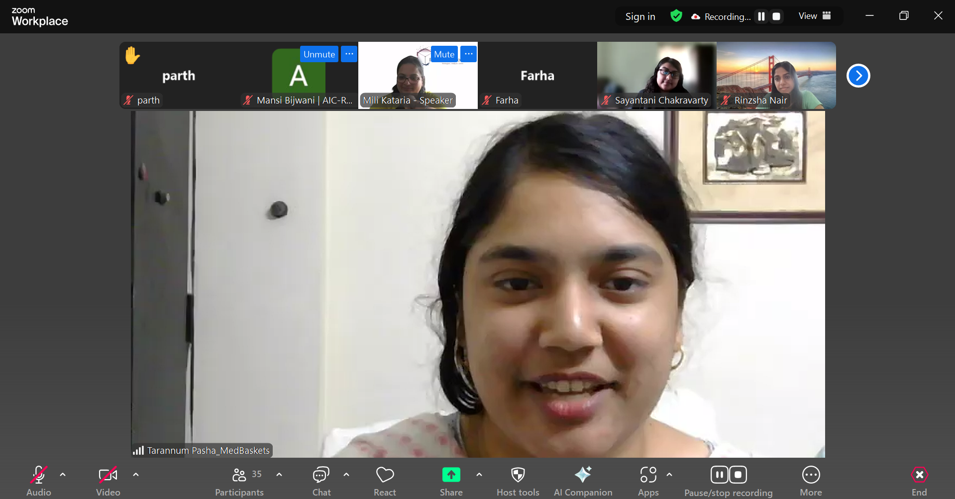Expand audio settings arrow
Viewport: 955px width, 499px height.
[x=63, y=475]
